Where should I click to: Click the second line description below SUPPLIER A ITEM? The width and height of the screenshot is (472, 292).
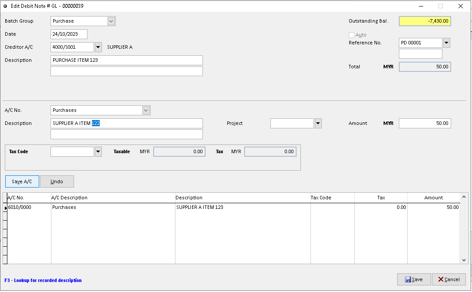click(126, 134)
